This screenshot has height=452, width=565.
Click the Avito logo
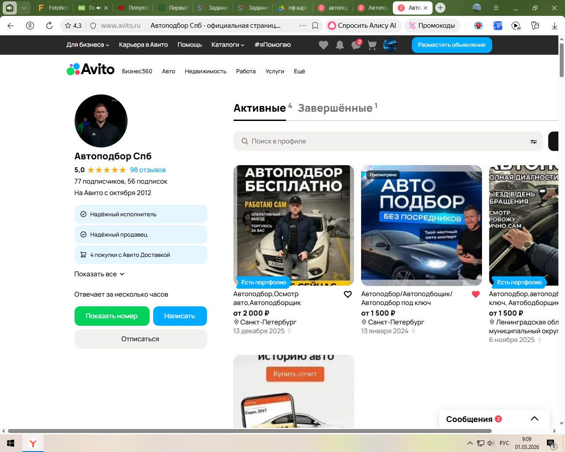coord(90,69)
